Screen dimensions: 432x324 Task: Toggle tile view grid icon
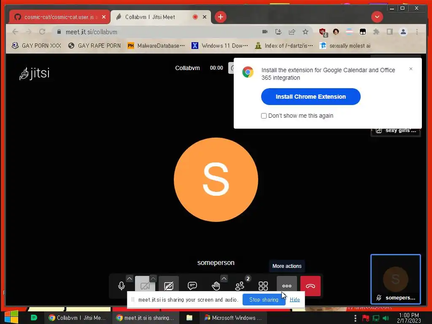[263, 286]
